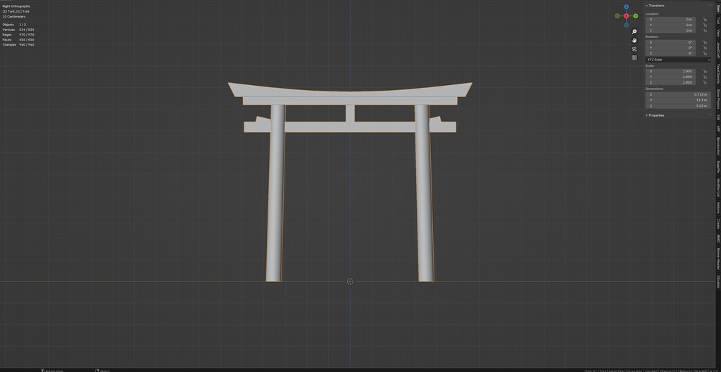Open the MMD sidebar tab
Viewport: 721px width, 372px height.
point(718,238)
